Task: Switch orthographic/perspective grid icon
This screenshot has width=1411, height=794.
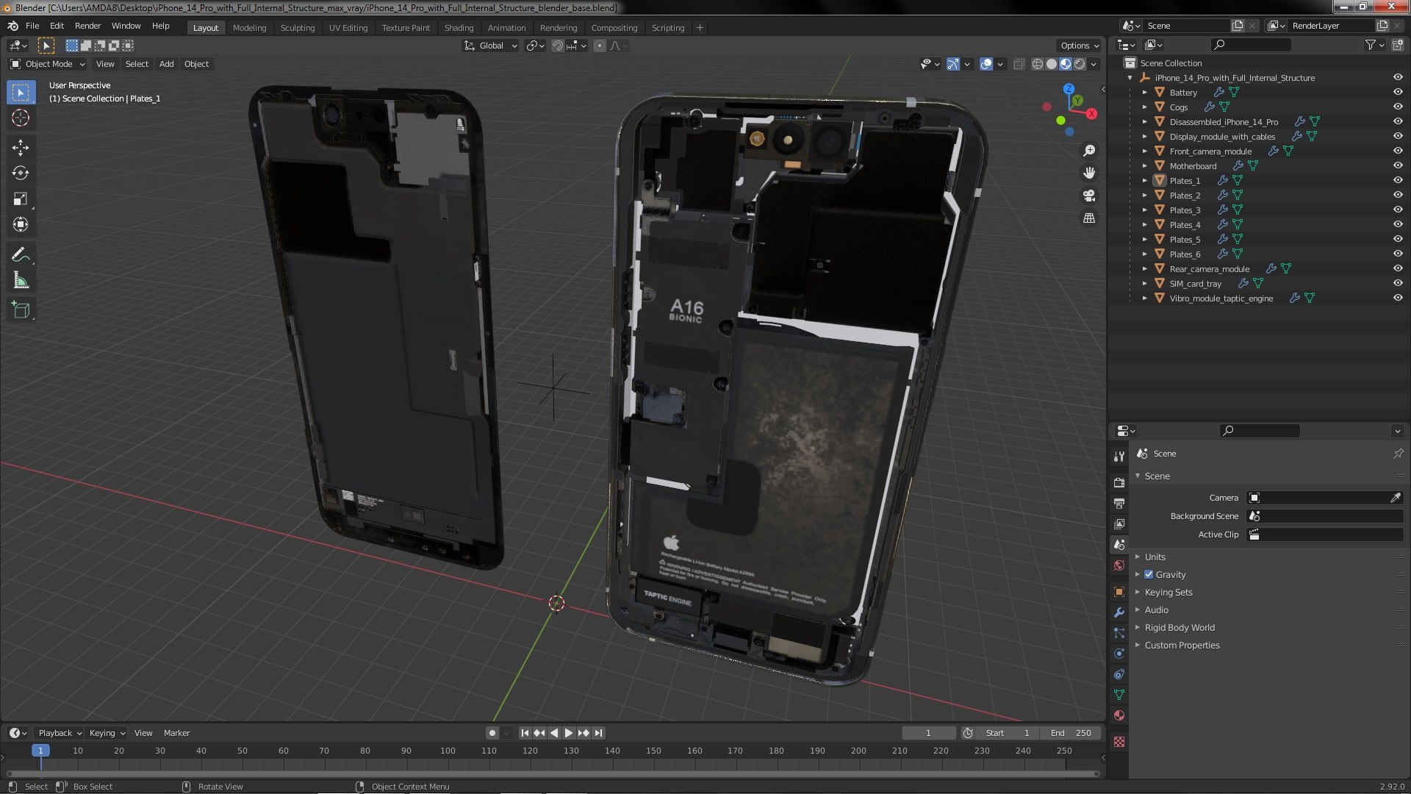Action: pyautogui.click(x=1089, y=218)
